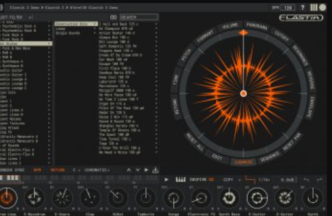This screenshot has width=332, height=216.
Task: Expand the Single Sounds folder
Action: 75,33
